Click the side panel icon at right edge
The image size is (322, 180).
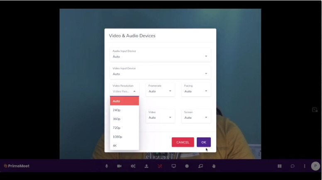(x=315, y=110)
